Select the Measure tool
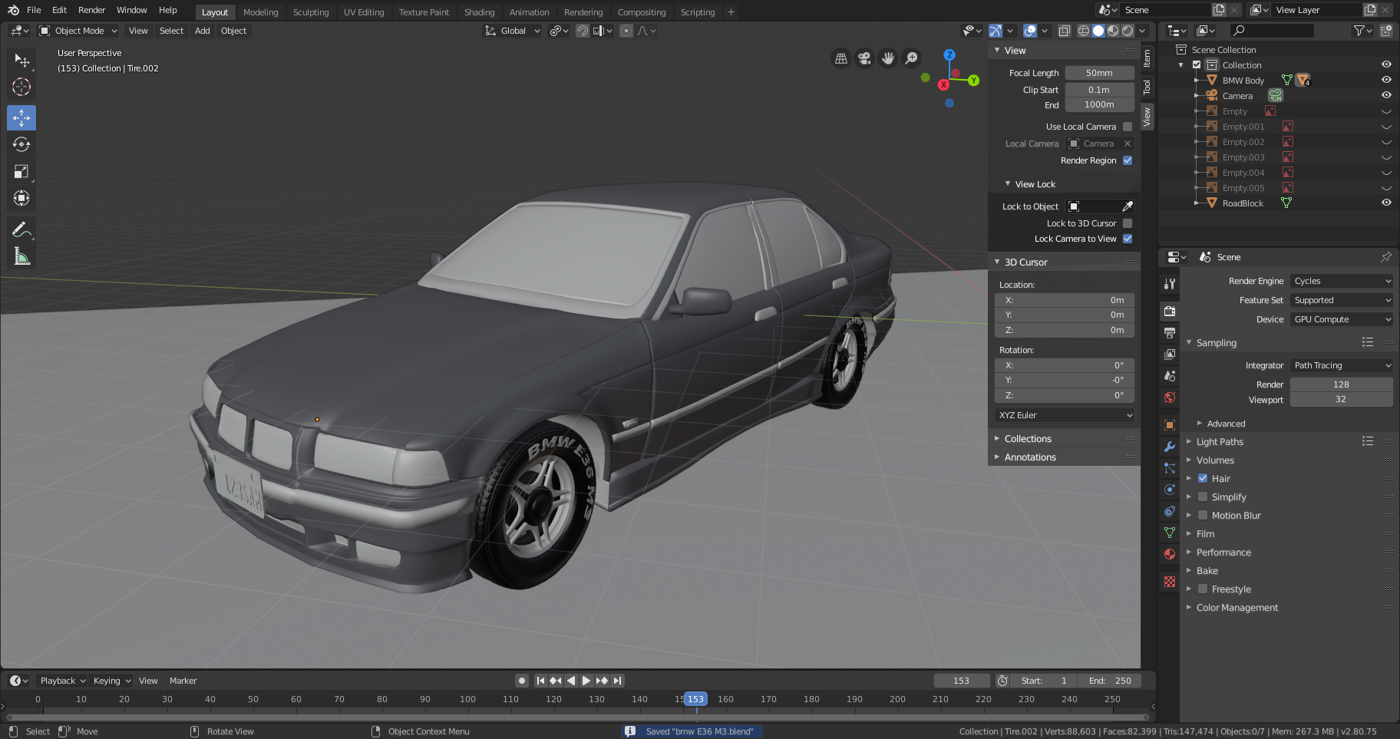1400x739 pixels. [x=21, y=256]
